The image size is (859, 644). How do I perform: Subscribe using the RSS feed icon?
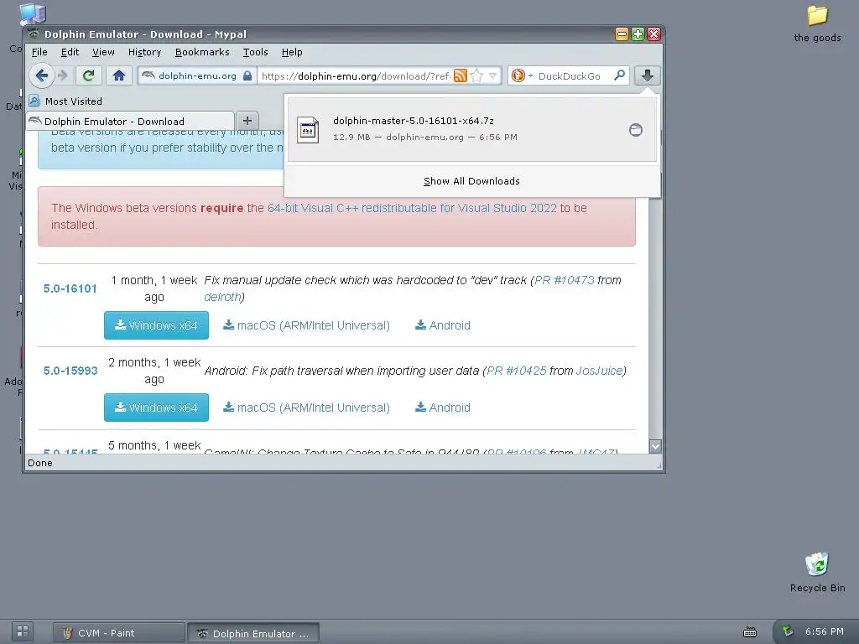461,75
